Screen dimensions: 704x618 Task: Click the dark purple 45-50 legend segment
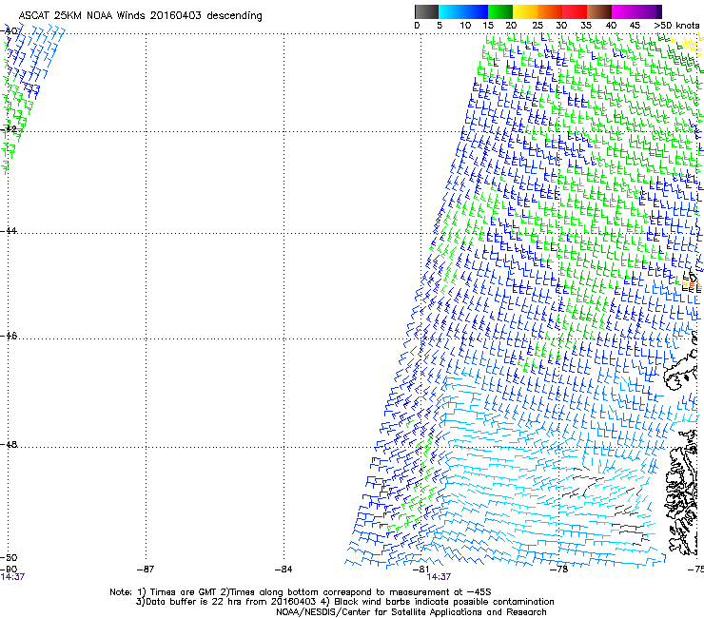[x=649, y=11]
